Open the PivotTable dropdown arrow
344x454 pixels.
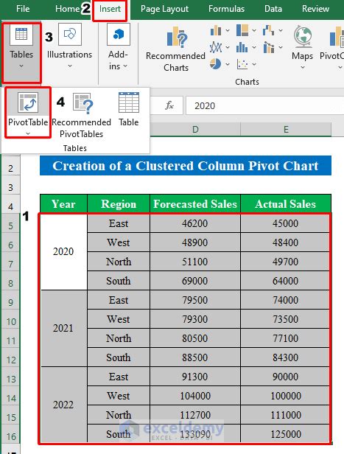click(28, 133)
